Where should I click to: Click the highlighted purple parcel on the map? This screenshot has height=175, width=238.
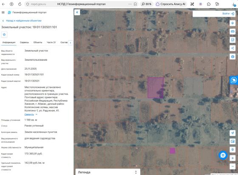156,87
